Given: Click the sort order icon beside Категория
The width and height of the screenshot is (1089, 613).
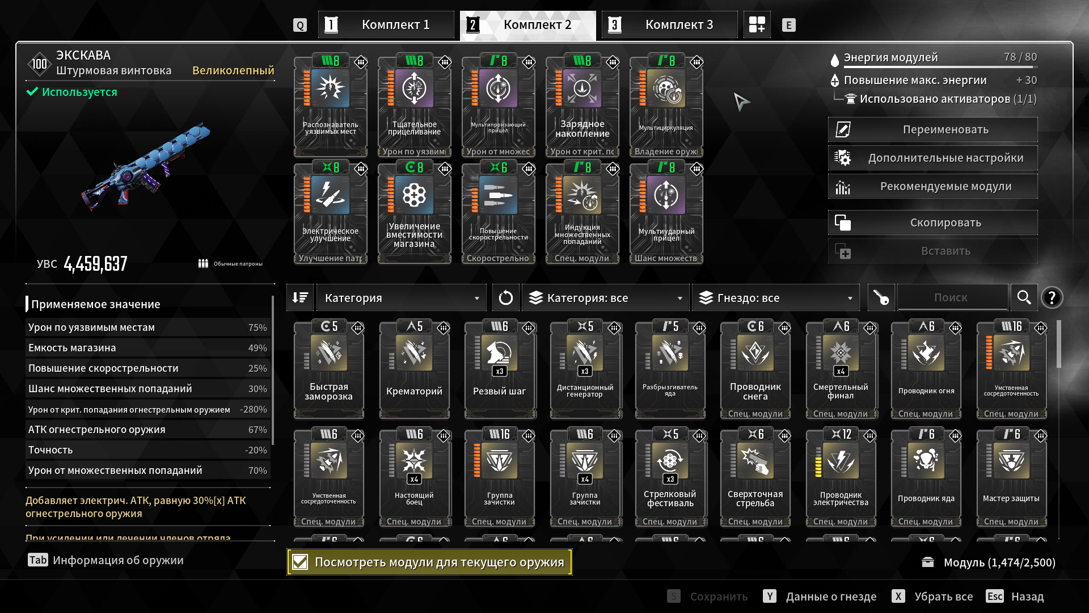Looking at the screenshot, I should tap(300, 297).
